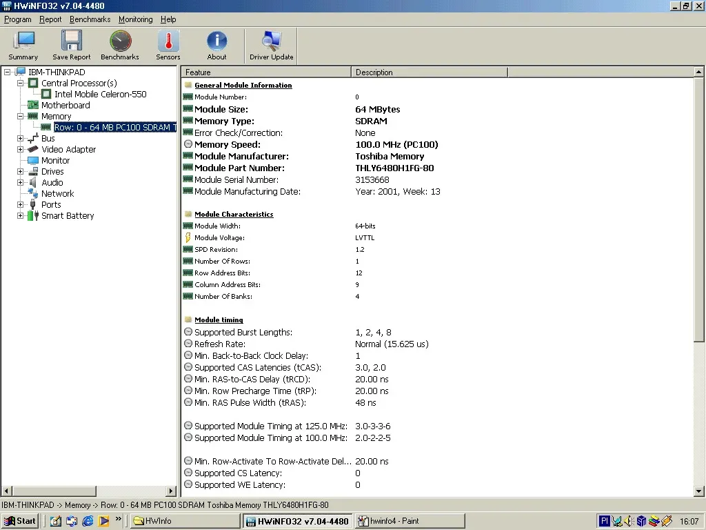Expand the Audio node
706x530 pixels.
[20, 182]
